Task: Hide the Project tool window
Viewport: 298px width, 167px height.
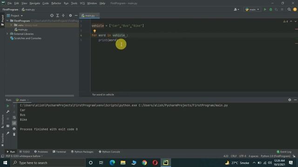Action: click(76, 15)
